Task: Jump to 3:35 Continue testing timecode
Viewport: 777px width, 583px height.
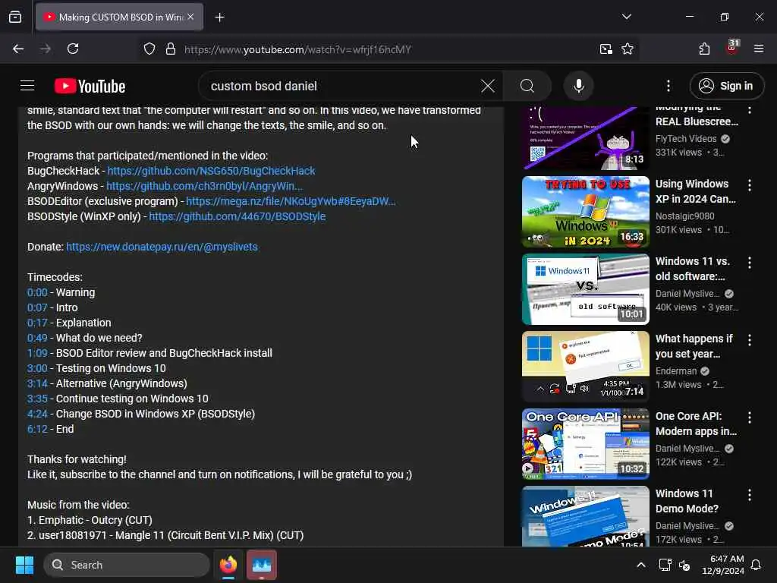Action: pos(37,399)
